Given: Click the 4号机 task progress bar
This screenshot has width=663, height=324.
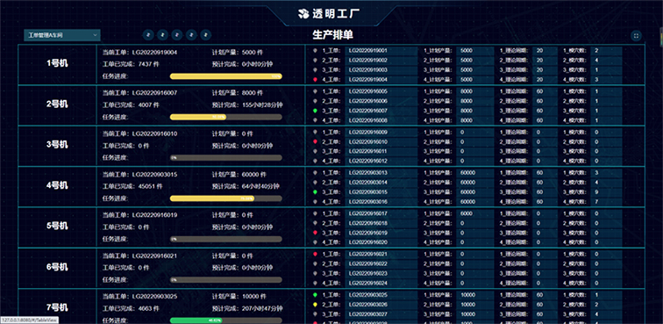Looking at the screenshot, I should (225, 198).
